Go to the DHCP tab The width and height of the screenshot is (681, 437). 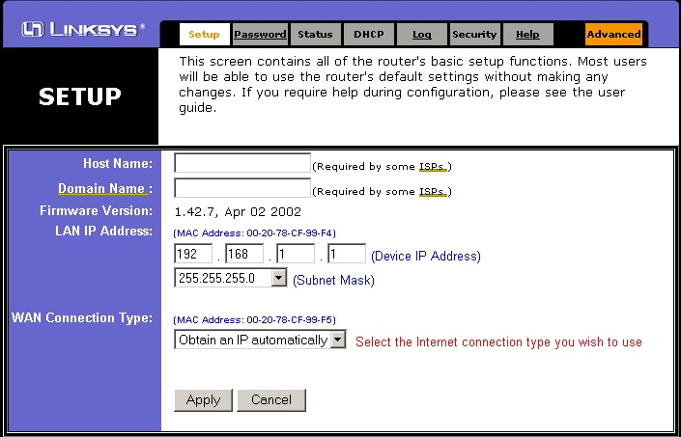(x=369, y=35)
